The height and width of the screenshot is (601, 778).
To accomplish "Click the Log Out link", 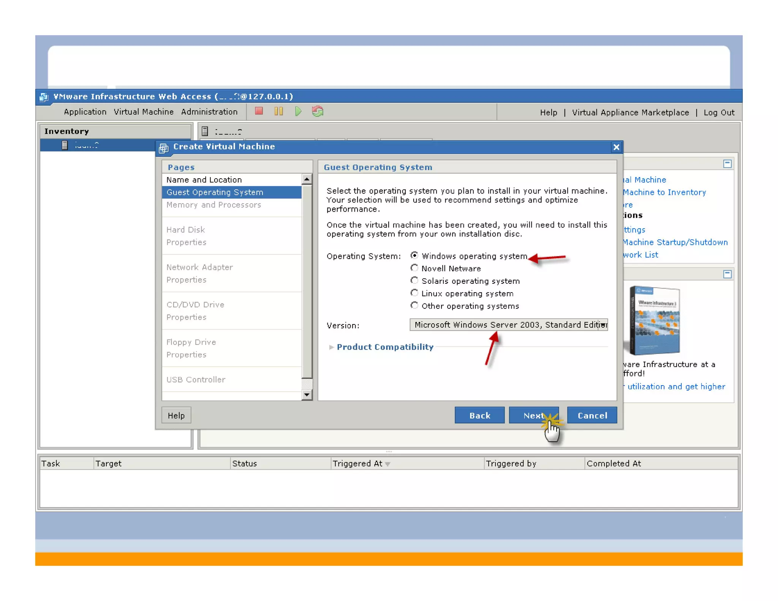I will tap(719, 112).
